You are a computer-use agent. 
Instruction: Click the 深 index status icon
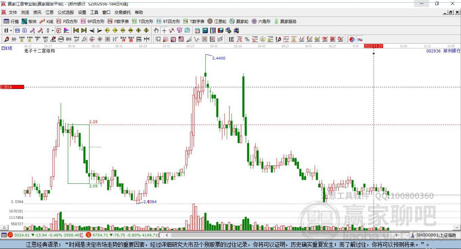[x=88, y=235]
